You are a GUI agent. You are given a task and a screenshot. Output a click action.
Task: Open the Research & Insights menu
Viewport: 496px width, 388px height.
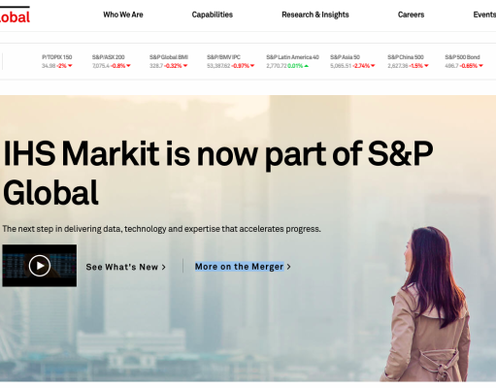[315, 15]
